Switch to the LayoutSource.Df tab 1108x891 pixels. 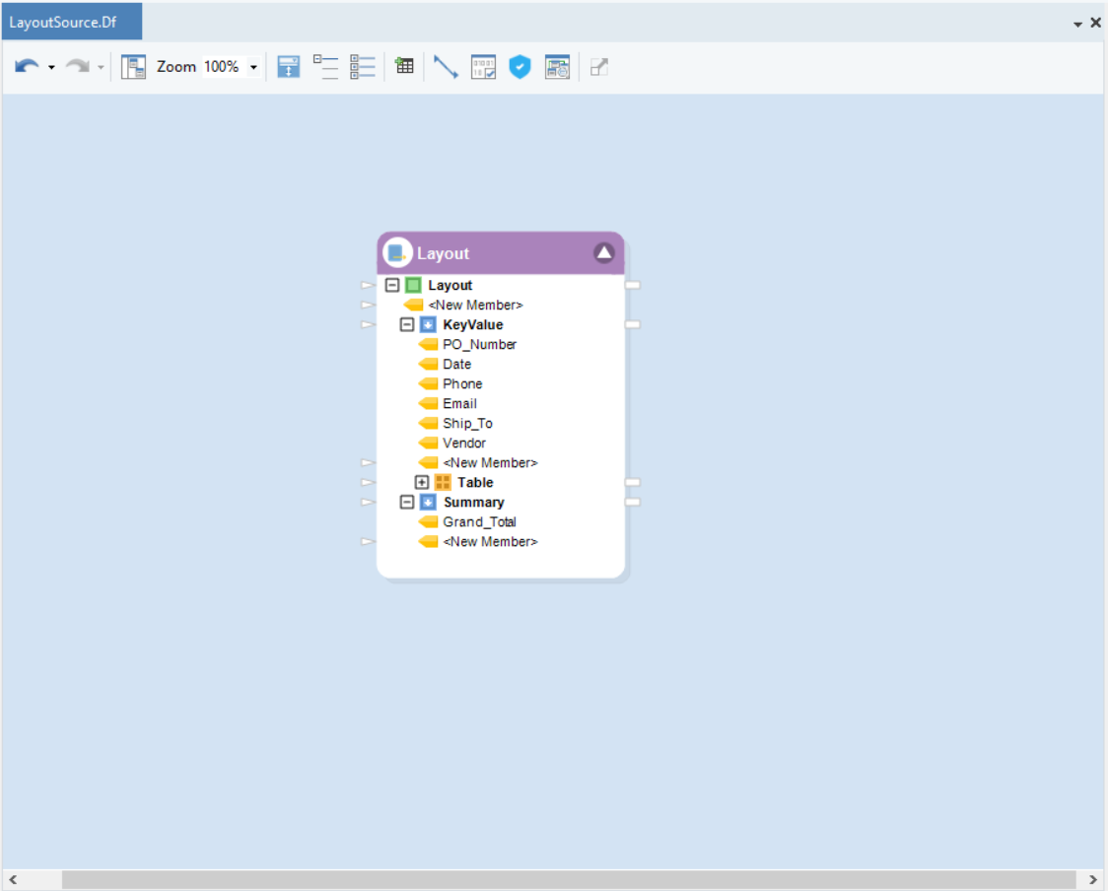(x=71, y=22)
